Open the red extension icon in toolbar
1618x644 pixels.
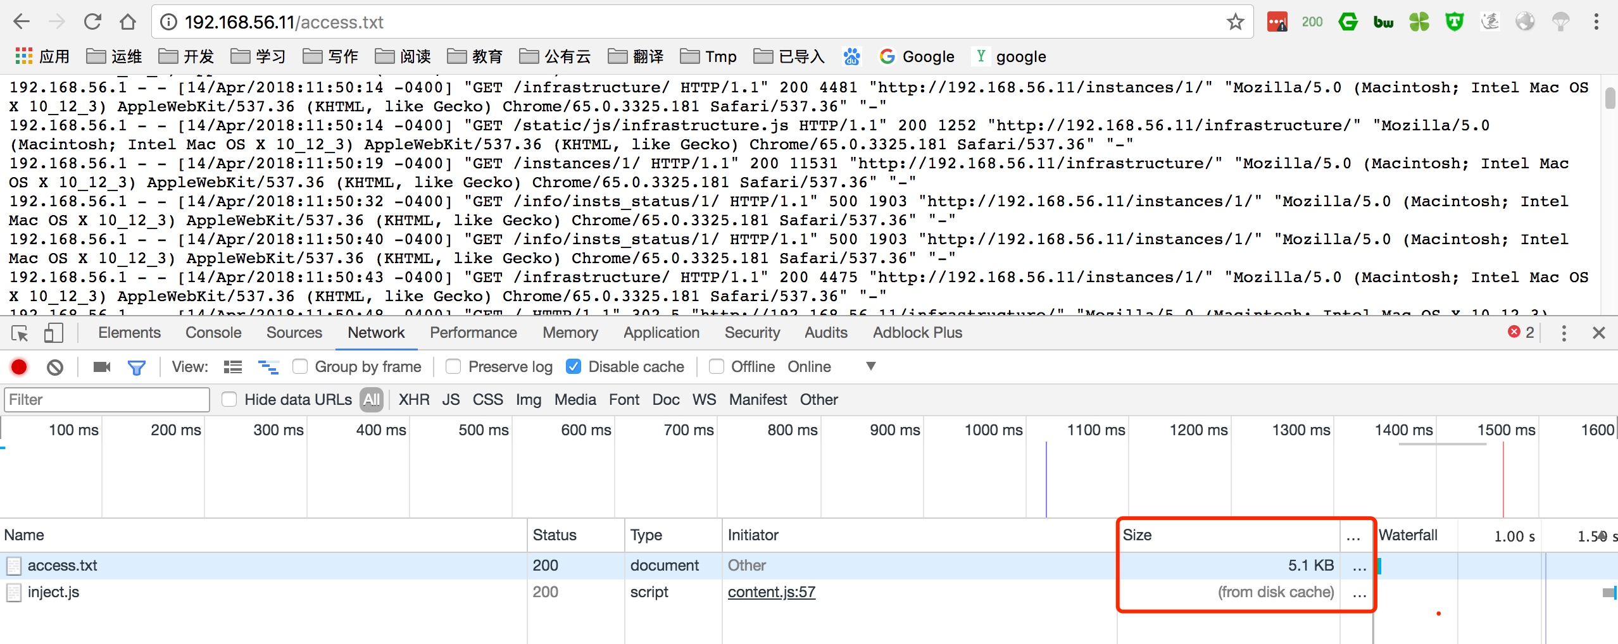pos(1277,22)
